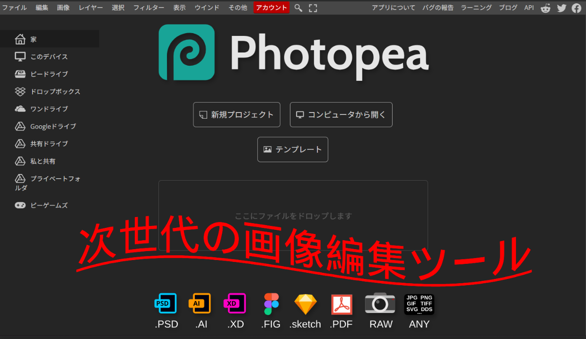Click the Photopea spiral logo
586x339 pixels.
click(187, 52)
